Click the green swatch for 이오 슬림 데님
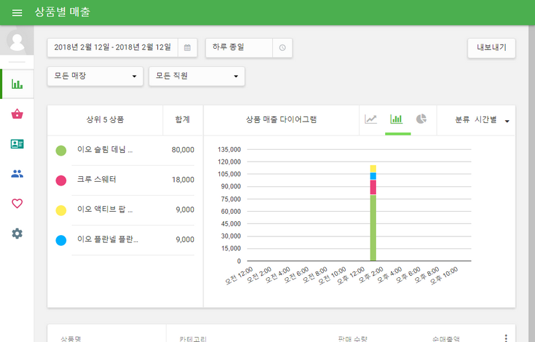 click(x=61, y=150)
